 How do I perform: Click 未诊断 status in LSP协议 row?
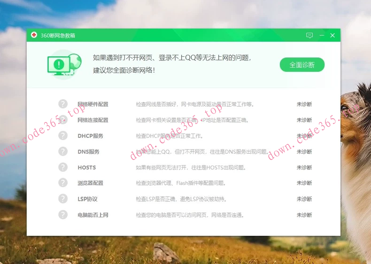(304, 199)
